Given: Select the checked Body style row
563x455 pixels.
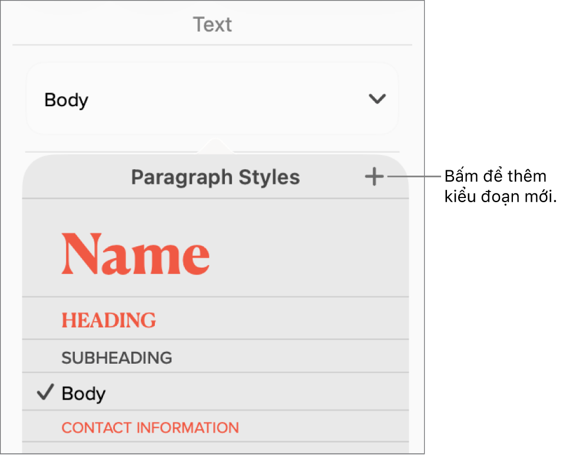Looking at the screenshot, I should [216, 392].
